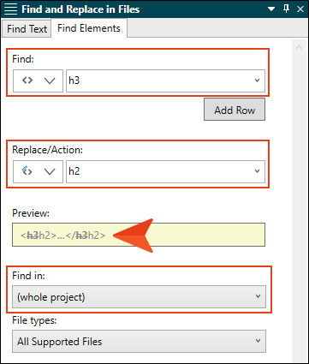Close the Find and Replace in Files panel
This screenshot has height=364, width=309.
[x=300, y=9]
